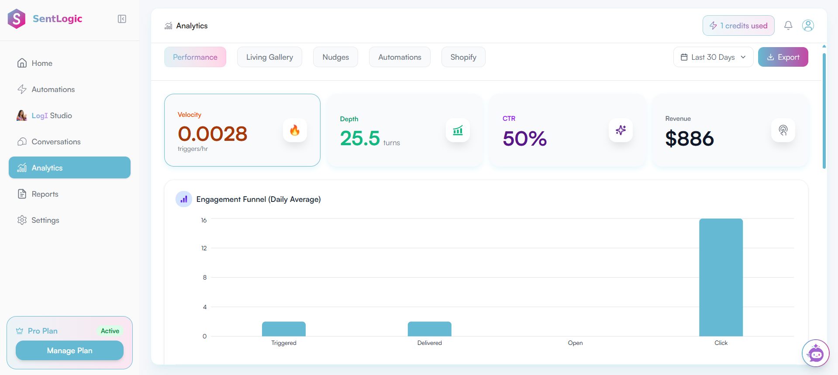Image resolution: width=838 pixels, height=375 pixels.
Task: Click the Pro Plan crown icon
Action: [20, 331]
